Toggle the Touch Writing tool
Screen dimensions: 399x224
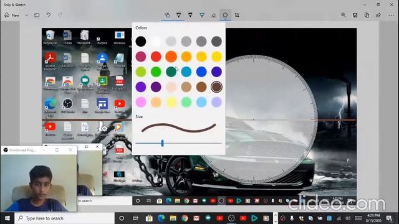click(167, 15)
